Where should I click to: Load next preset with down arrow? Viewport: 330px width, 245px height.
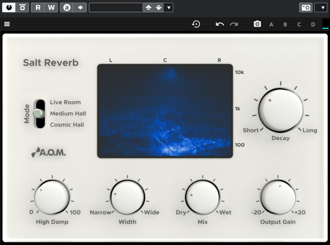159,7
